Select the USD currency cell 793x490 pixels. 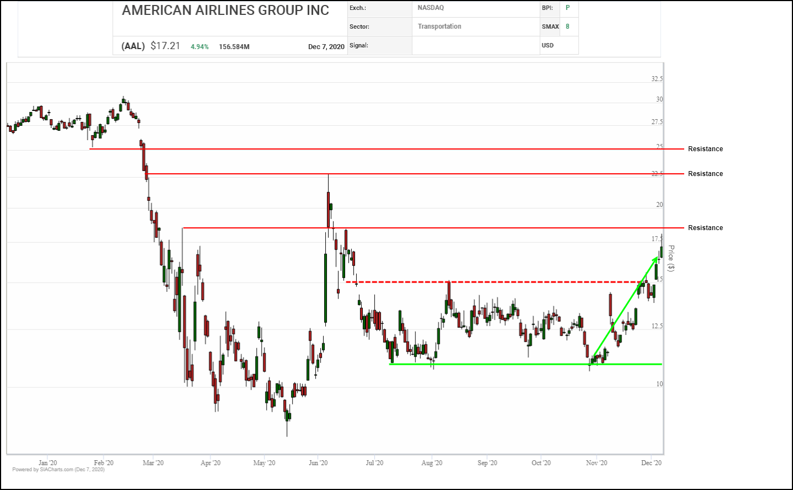click(x=548, y=45)
